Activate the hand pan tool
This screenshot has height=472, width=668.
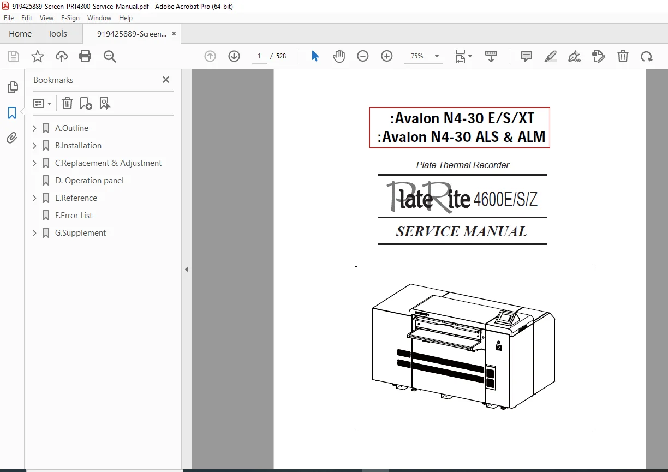click(x=339, y=56)
